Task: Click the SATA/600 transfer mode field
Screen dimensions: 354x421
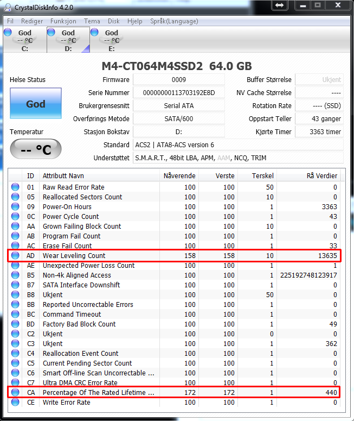Action: [179, 118]
